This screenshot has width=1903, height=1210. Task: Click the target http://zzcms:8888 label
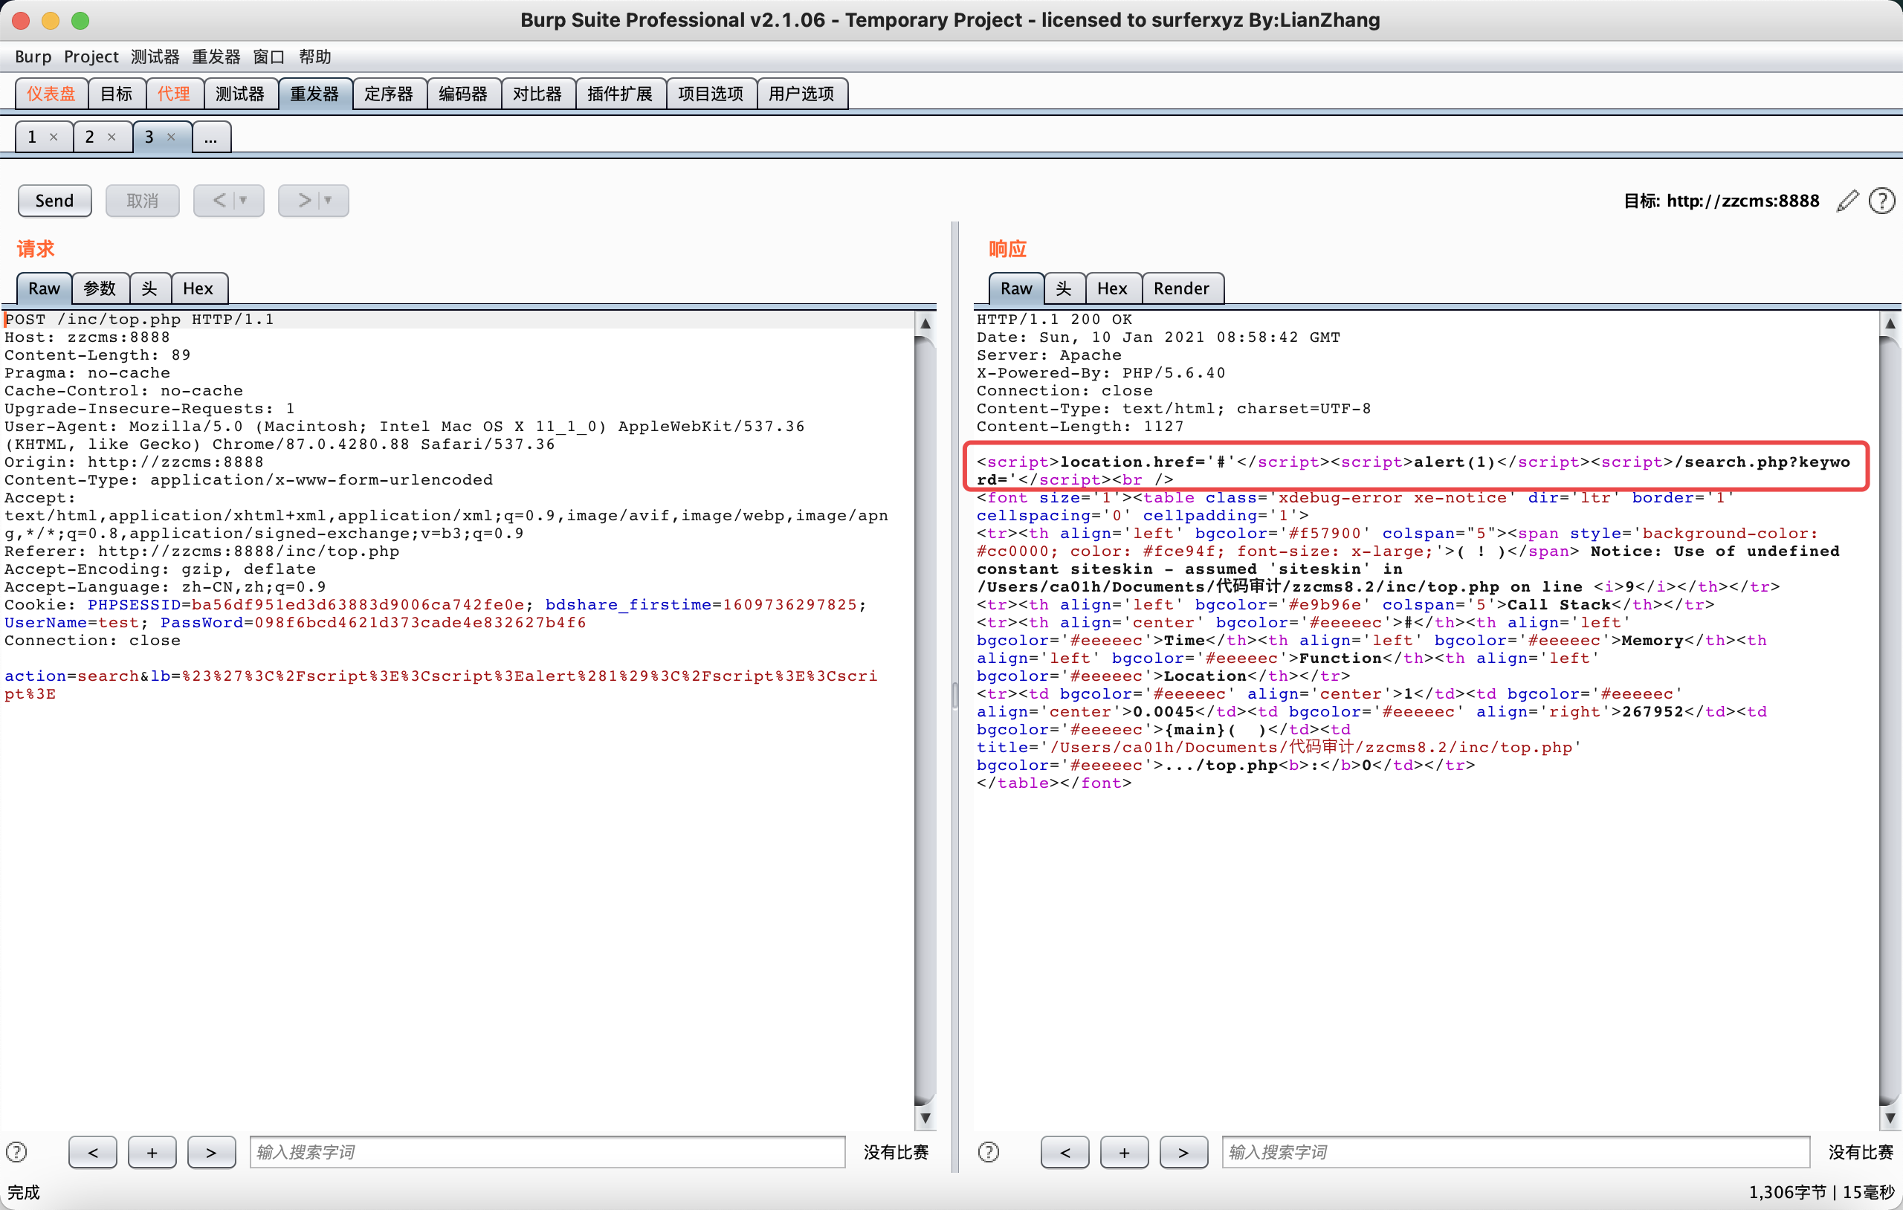point(1721,201)
